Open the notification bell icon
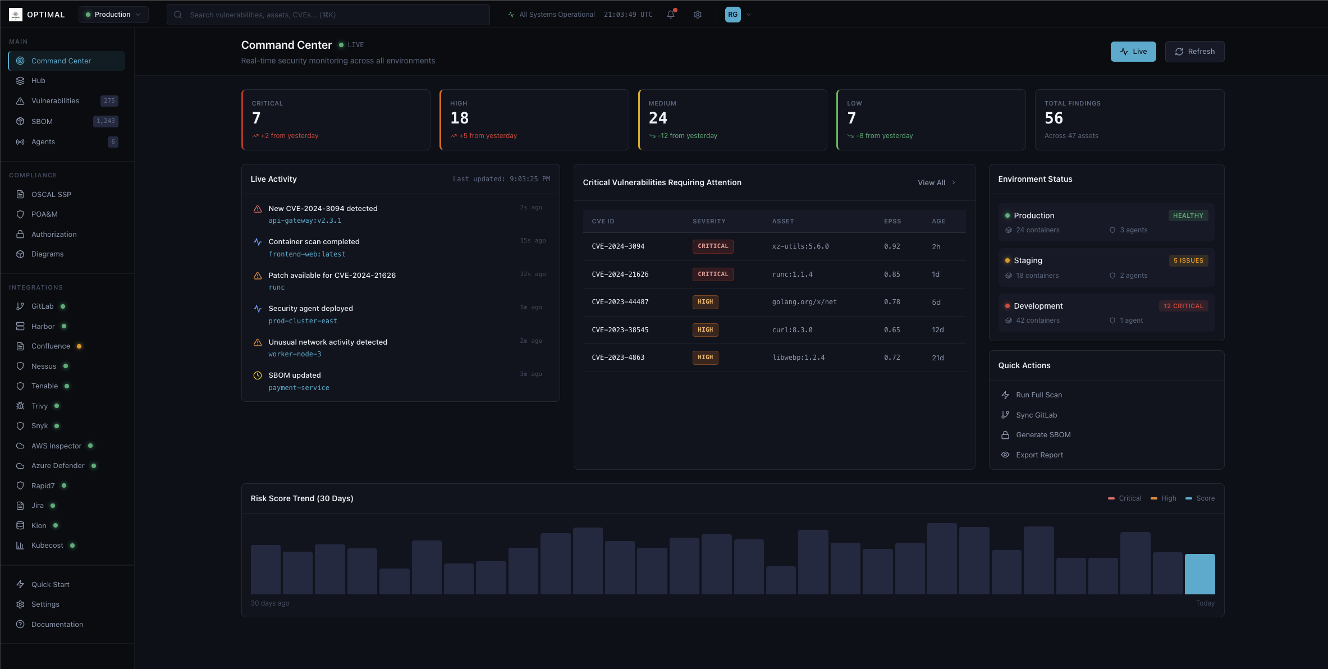 (x=670, y=15)
